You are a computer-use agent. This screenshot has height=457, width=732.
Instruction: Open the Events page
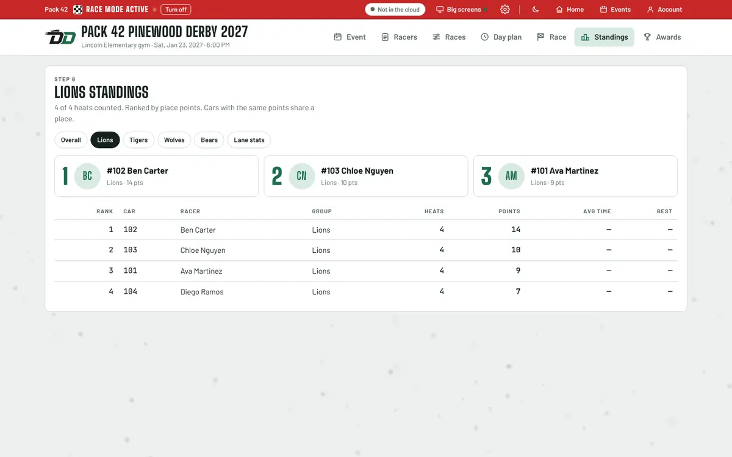tap(615, 9)
